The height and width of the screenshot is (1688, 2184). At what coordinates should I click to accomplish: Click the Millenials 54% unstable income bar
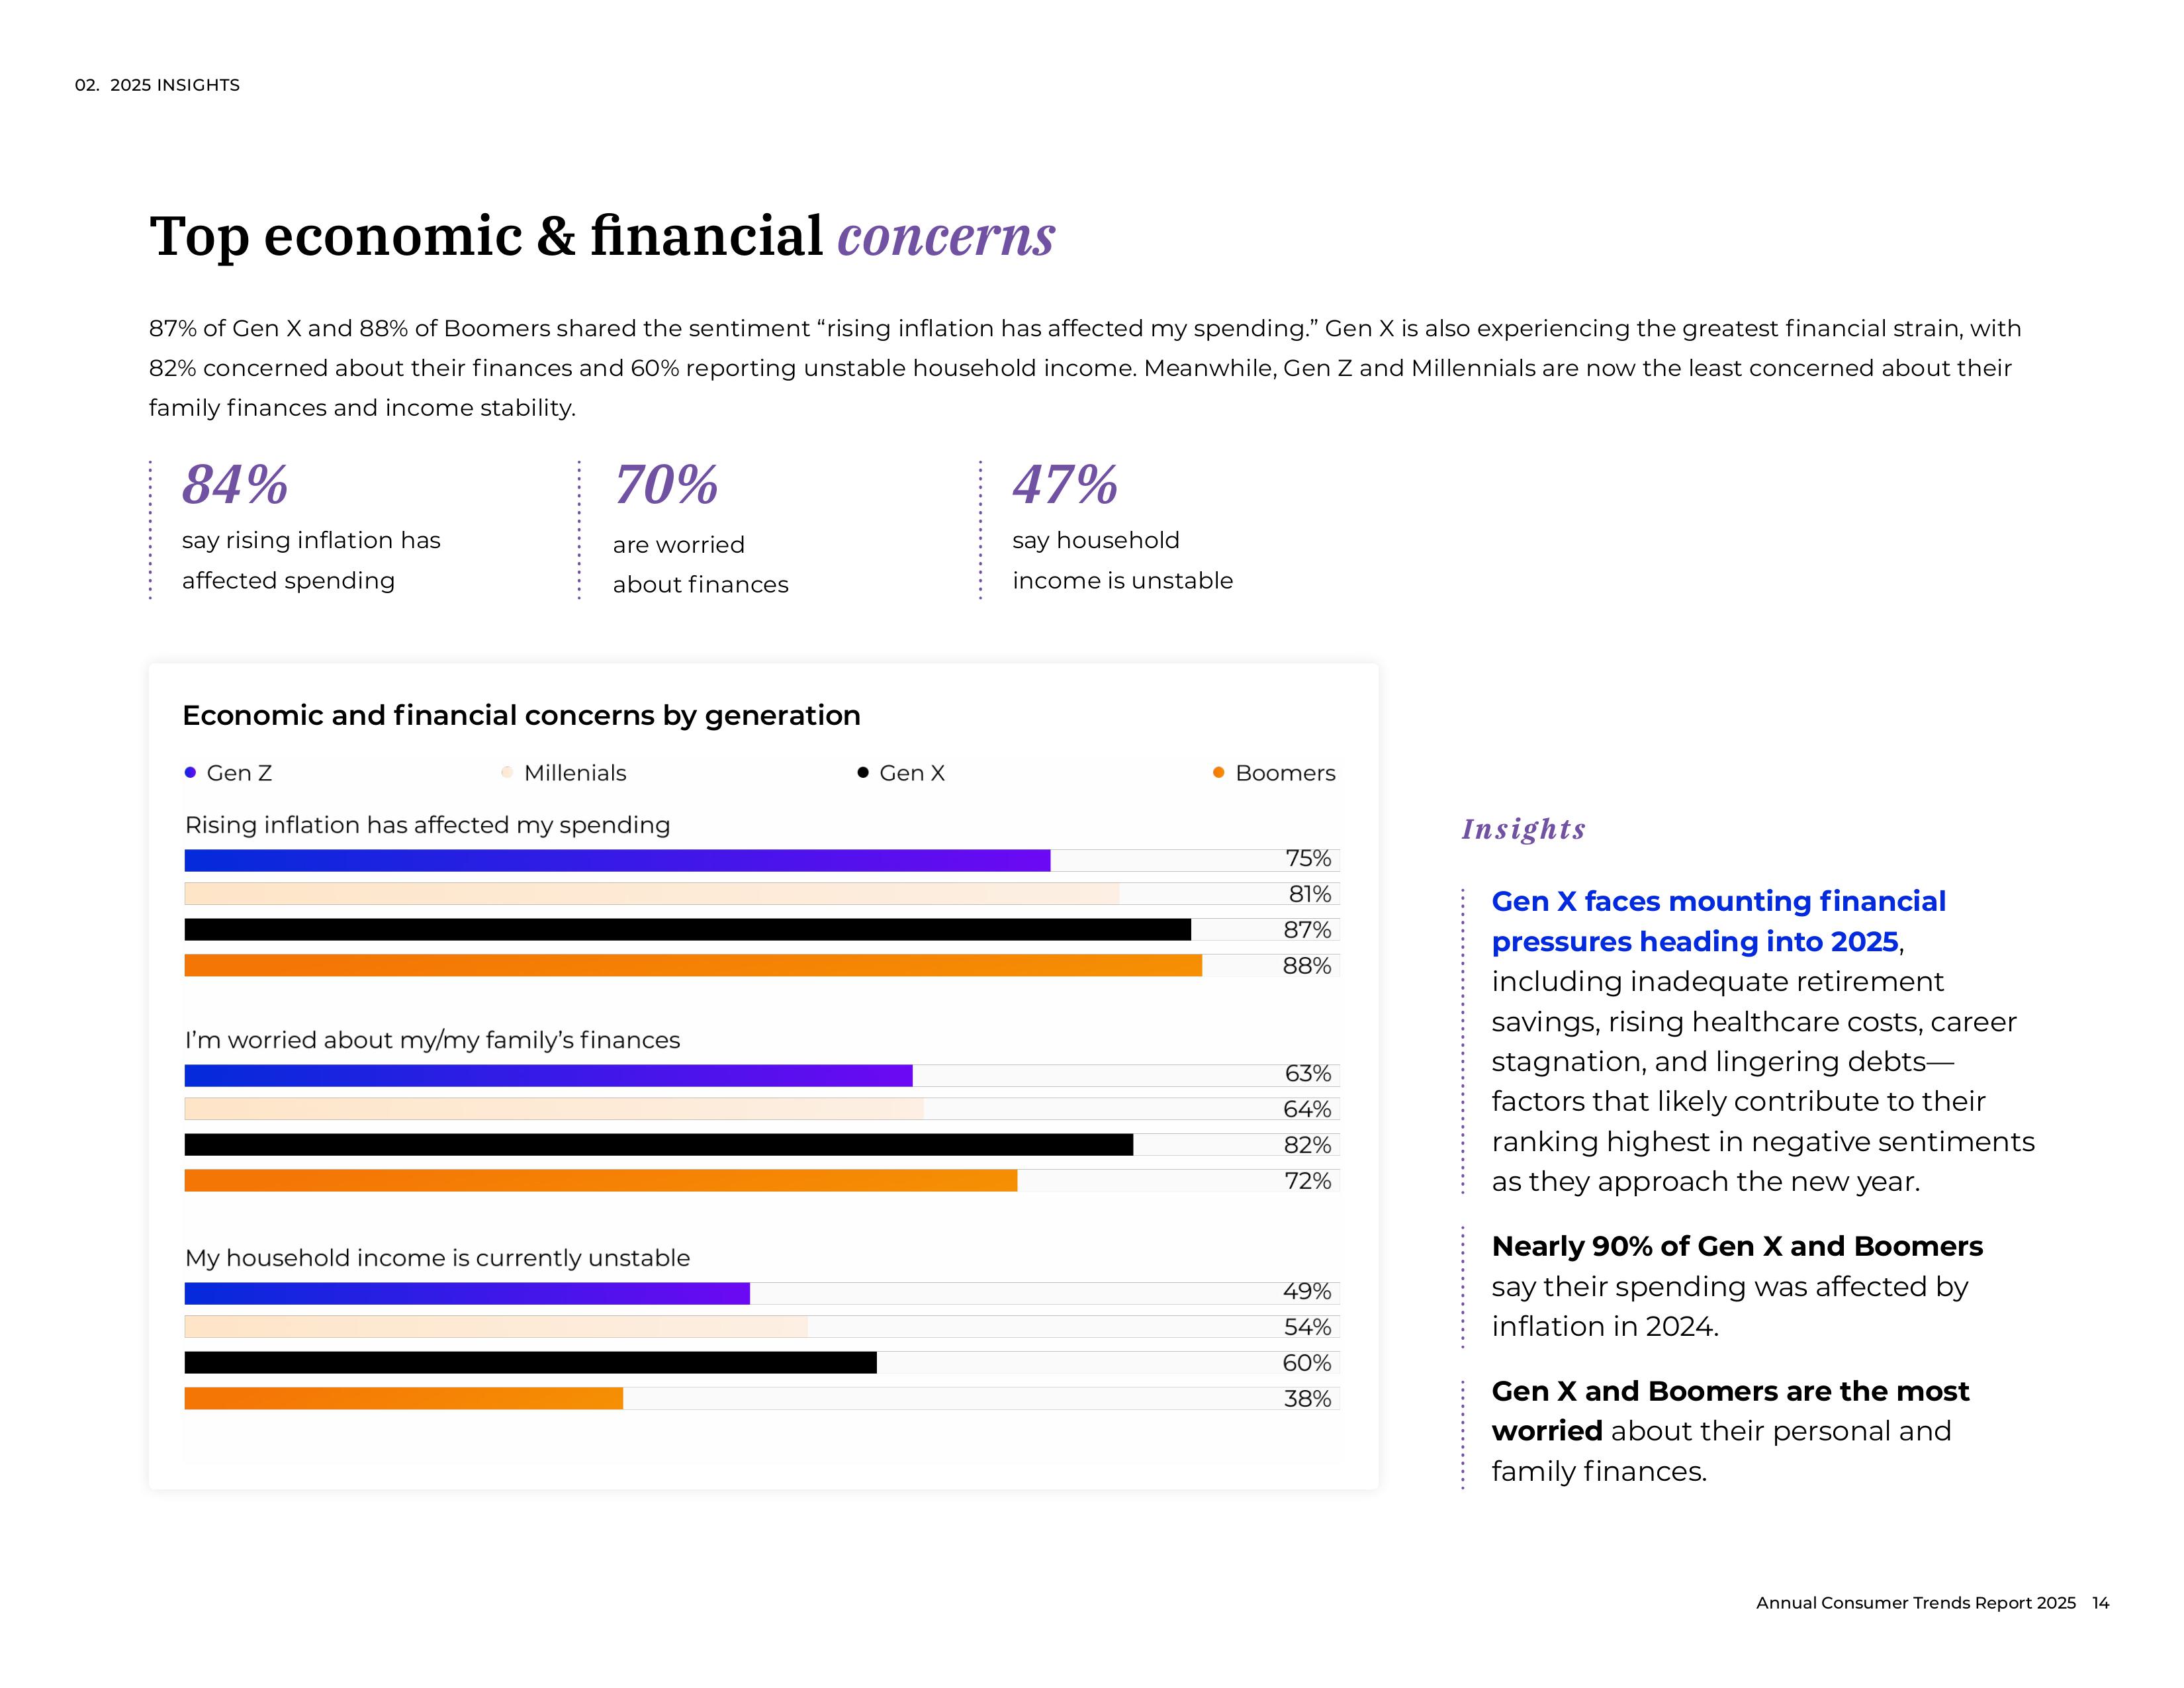point(496,1327)
